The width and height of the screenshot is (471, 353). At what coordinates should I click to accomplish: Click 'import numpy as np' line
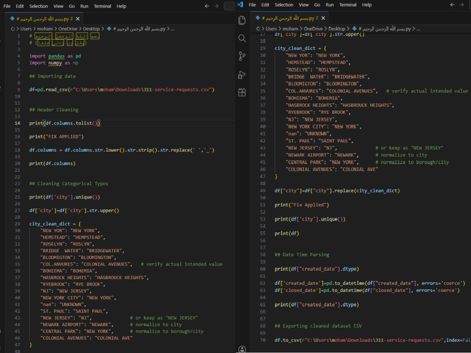click(x=54, y=63)
